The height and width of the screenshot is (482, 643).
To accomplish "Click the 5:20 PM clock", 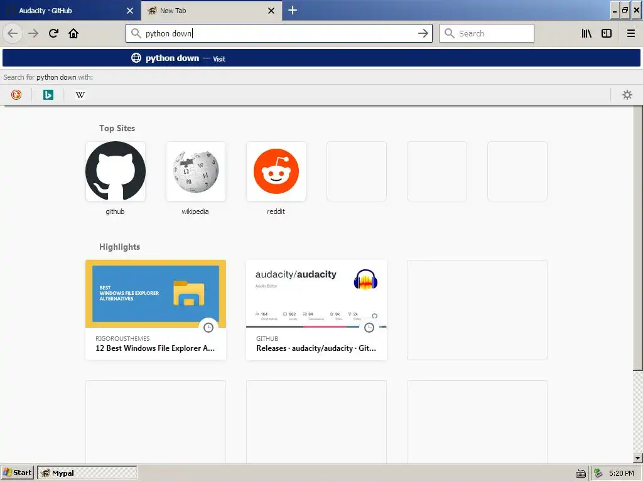I will coord(621,473).
